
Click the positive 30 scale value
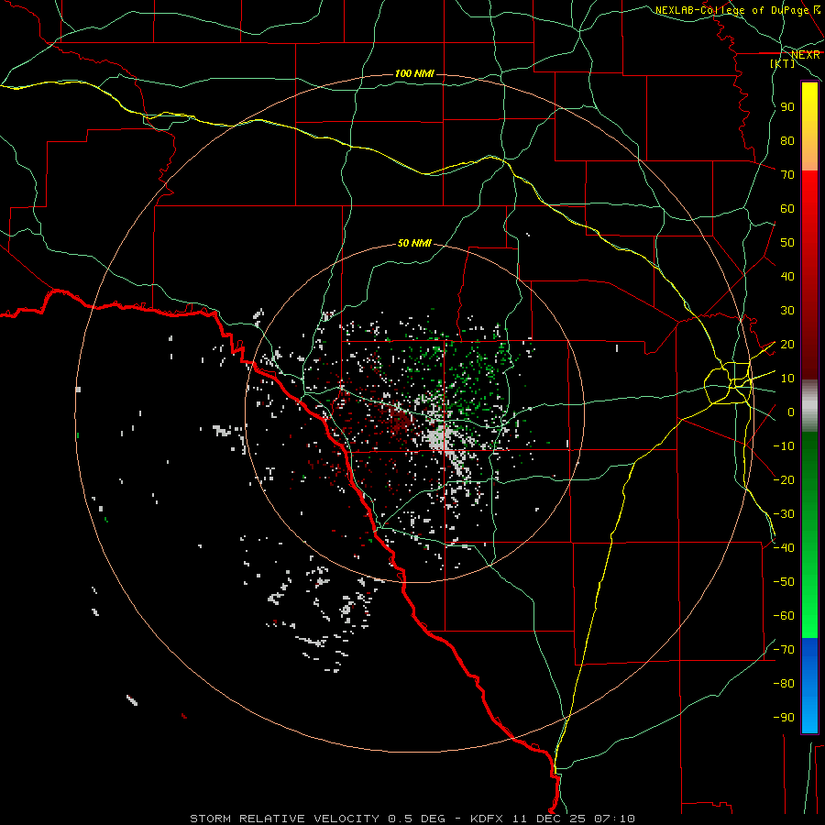pyautogui.click(x=787, y=311)
